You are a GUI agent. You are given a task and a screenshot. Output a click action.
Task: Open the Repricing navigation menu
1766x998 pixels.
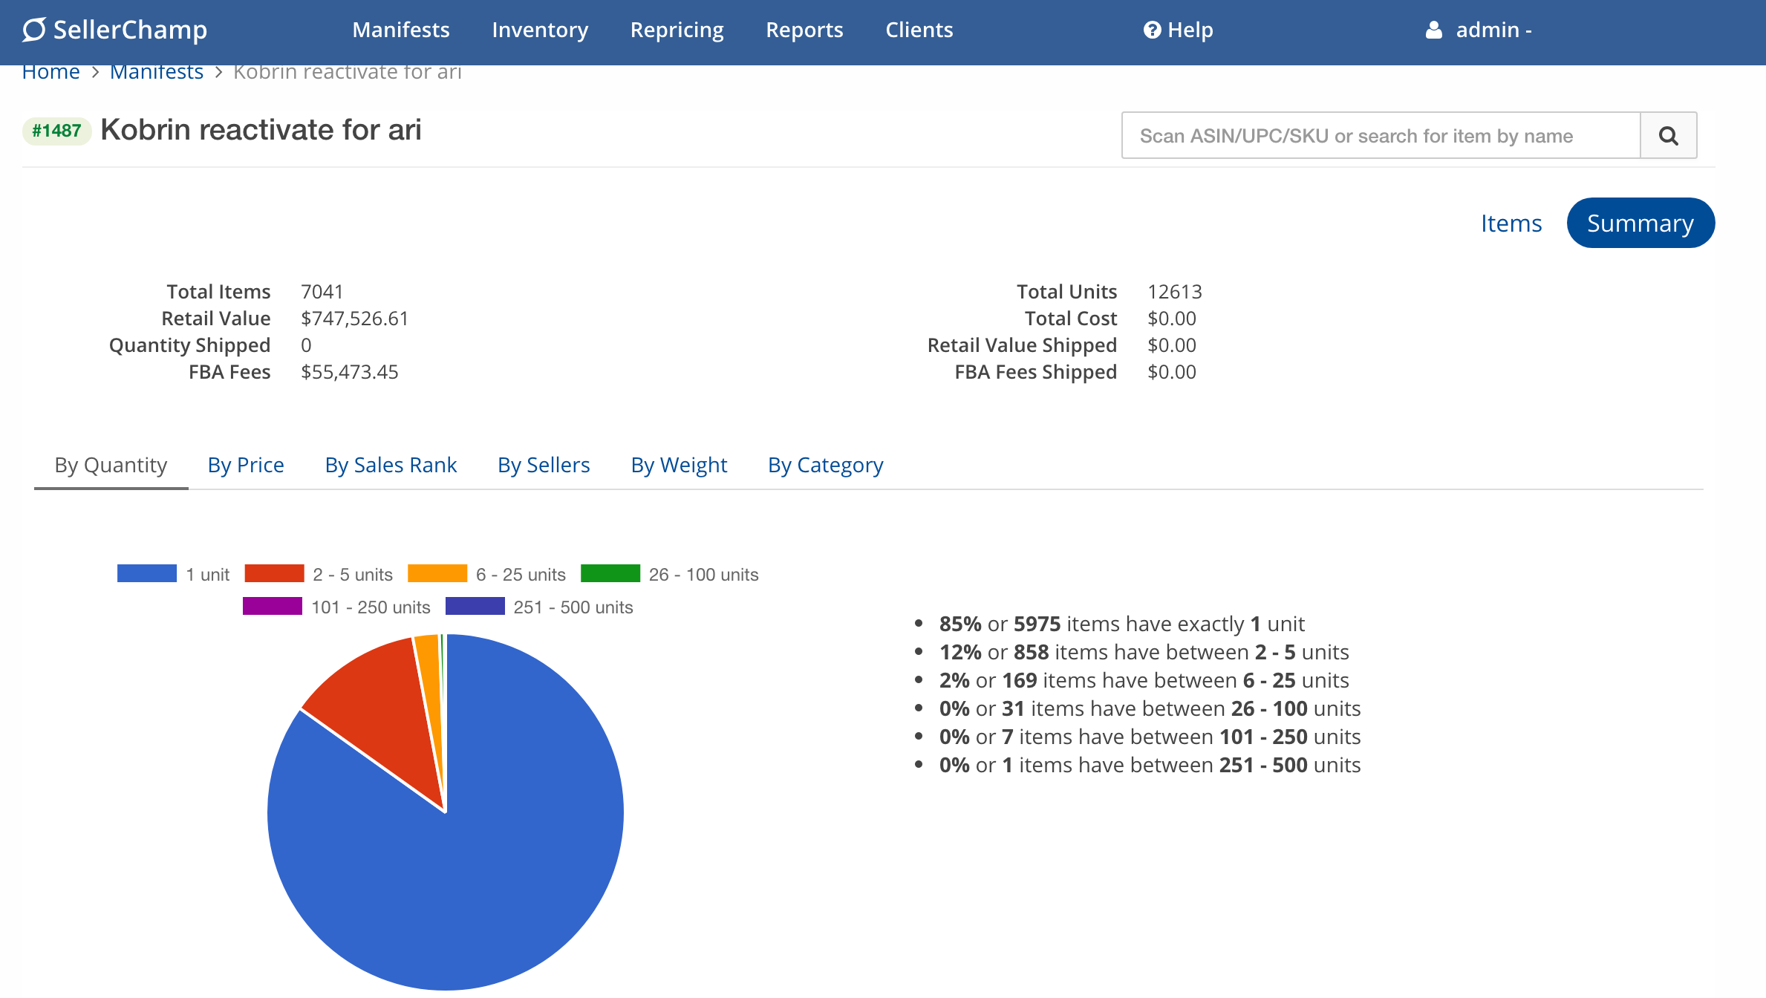677,30
